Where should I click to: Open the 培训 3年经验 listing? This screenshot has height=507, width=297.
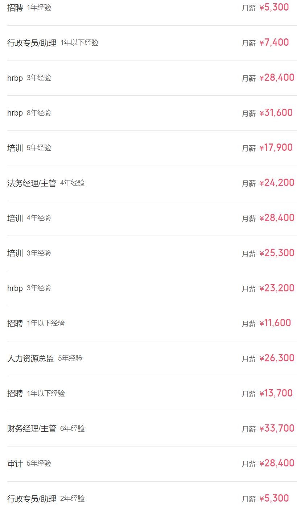(15, 253)
